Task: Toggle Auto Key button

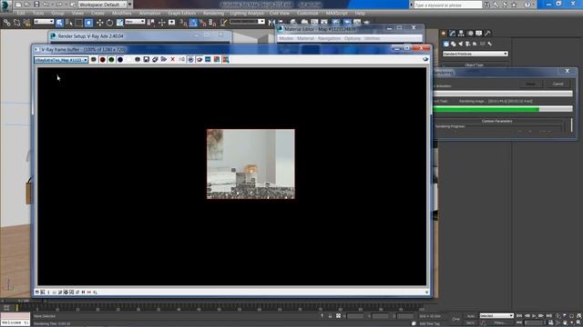Action: [470, 316]
